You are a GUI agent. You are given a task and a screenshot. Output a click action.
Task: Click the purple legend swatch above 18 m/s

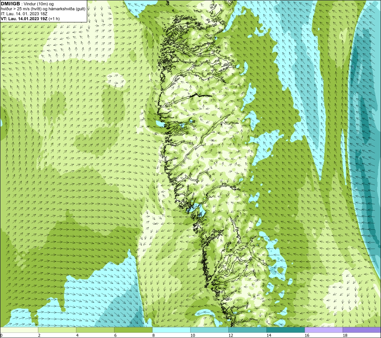click(362, 330)
